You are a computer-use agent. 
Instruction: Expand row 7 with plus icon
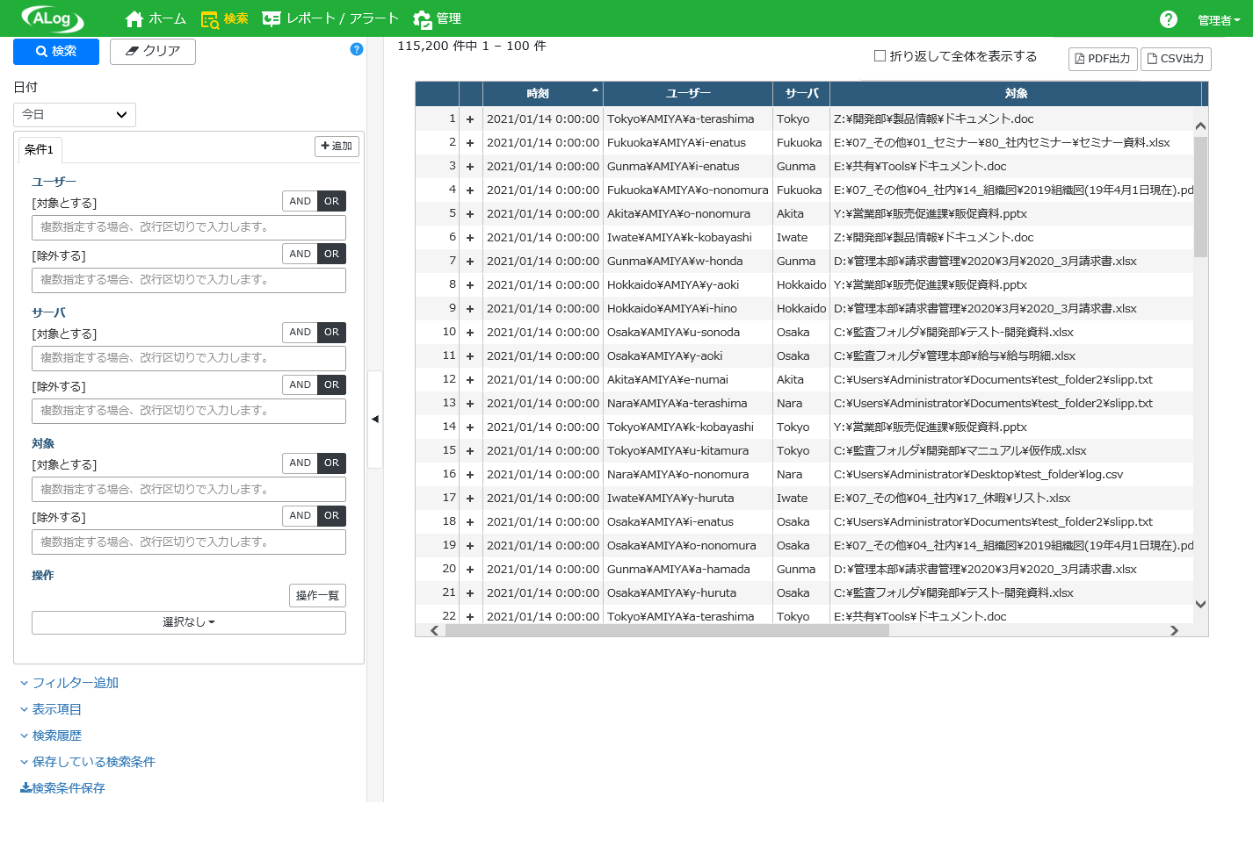(470, 262)
